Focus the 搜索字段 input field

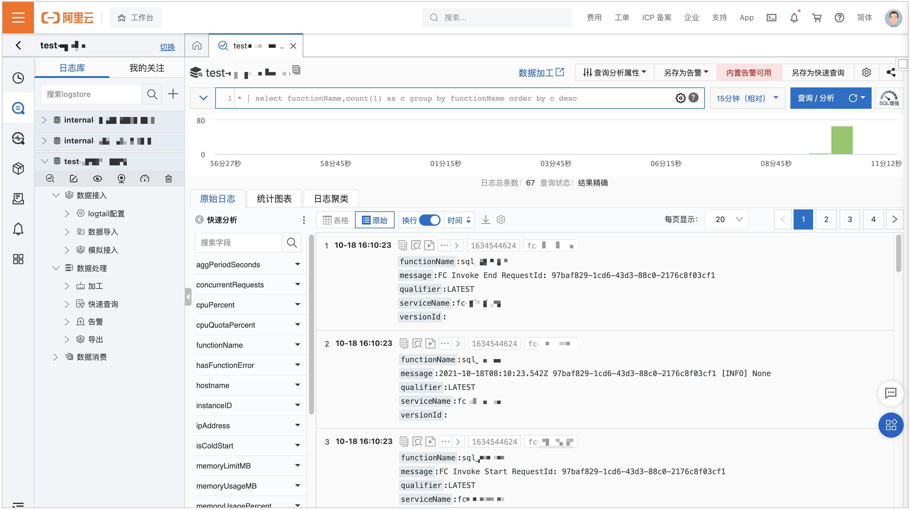[x=238, y=242]
